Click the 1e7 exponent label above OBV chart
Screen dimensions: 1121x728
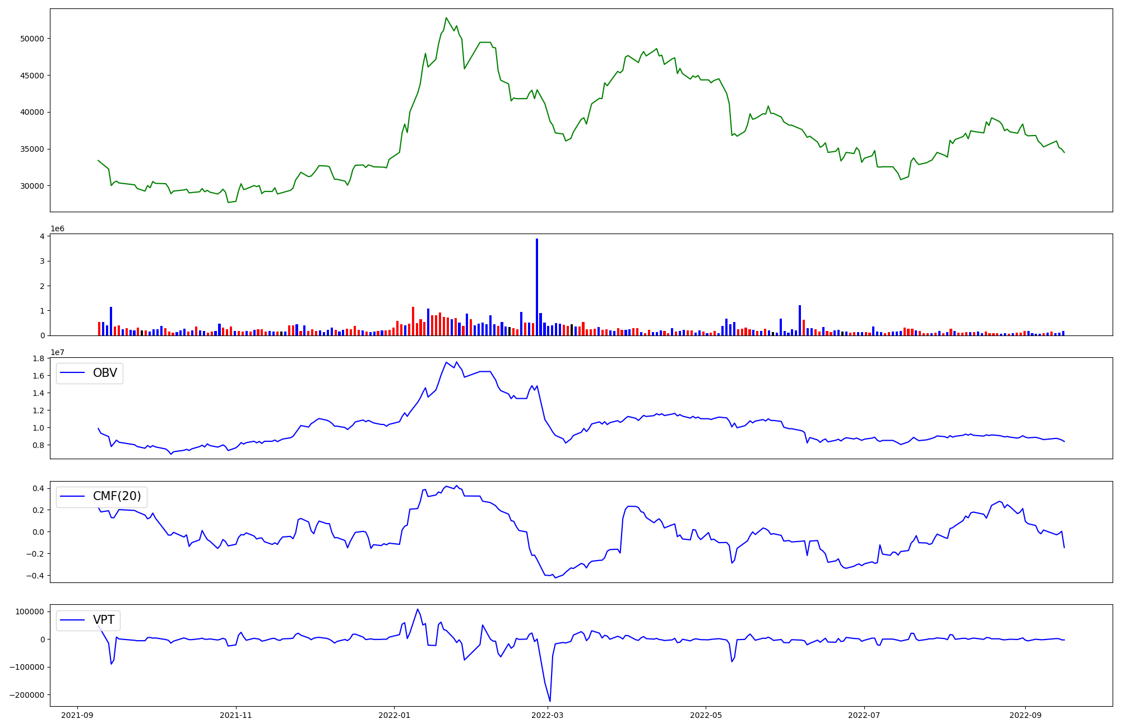[x=58, y=352]
